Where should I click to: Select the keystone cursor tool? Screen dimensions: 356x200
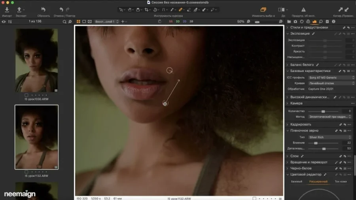[x=163, y=10]
